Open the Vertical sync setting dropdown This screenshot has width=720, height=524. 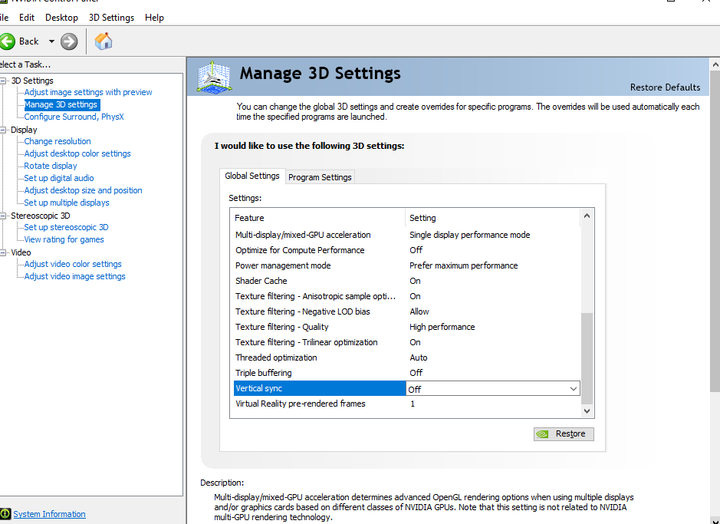point(573,389)
